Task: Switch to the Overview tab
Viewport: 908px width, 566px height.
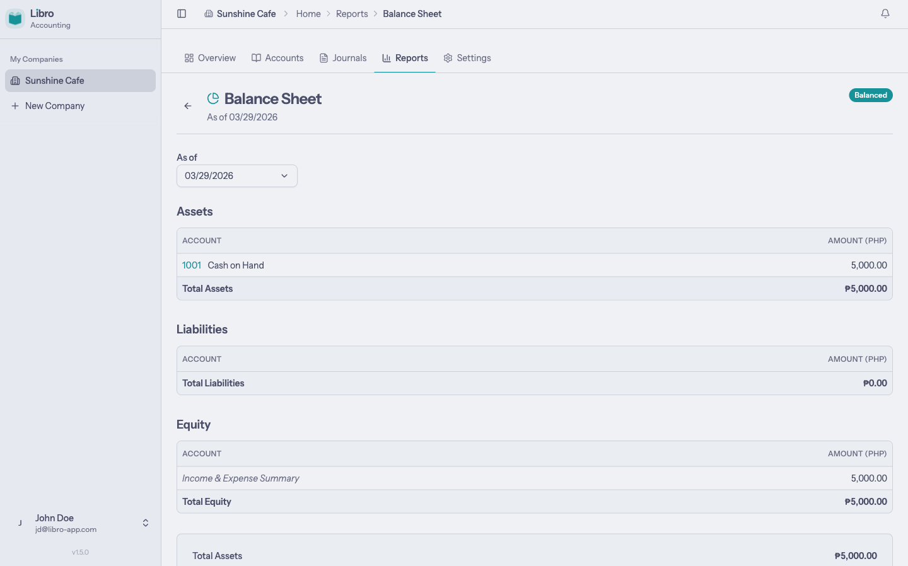Action: click(x=210, y=57)
